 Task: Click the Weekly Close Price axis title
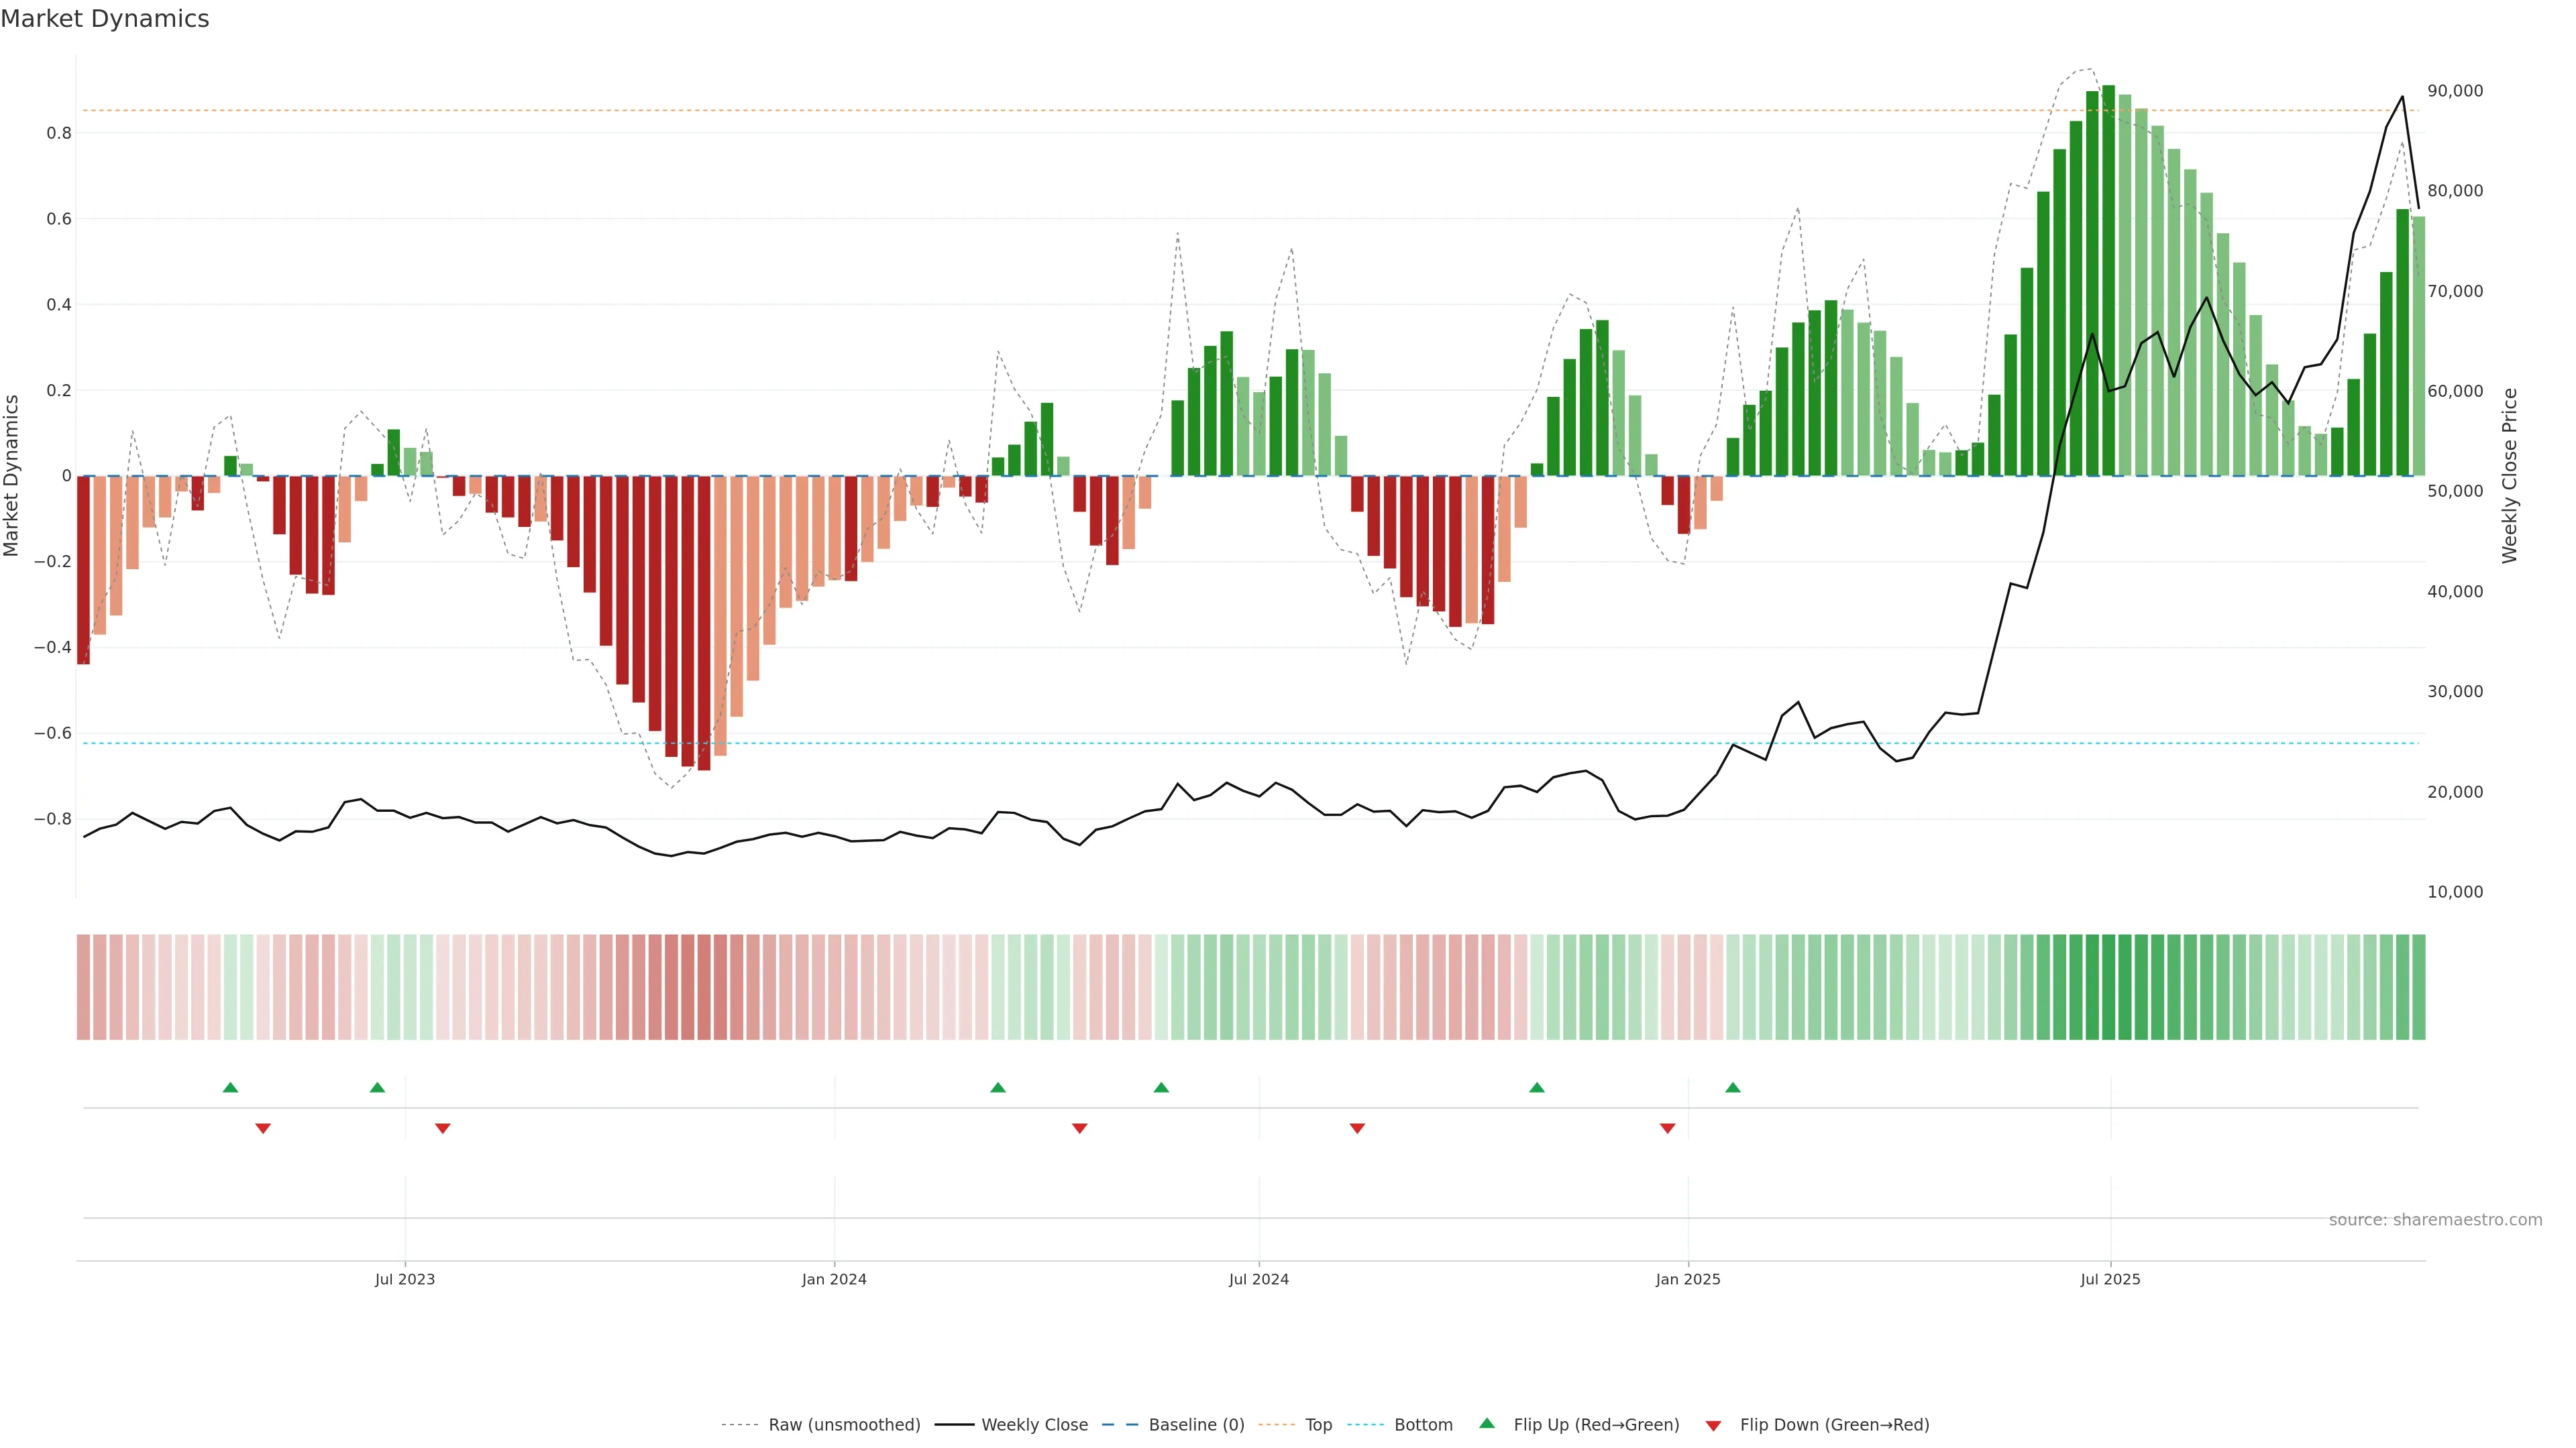click(2510, 476)
